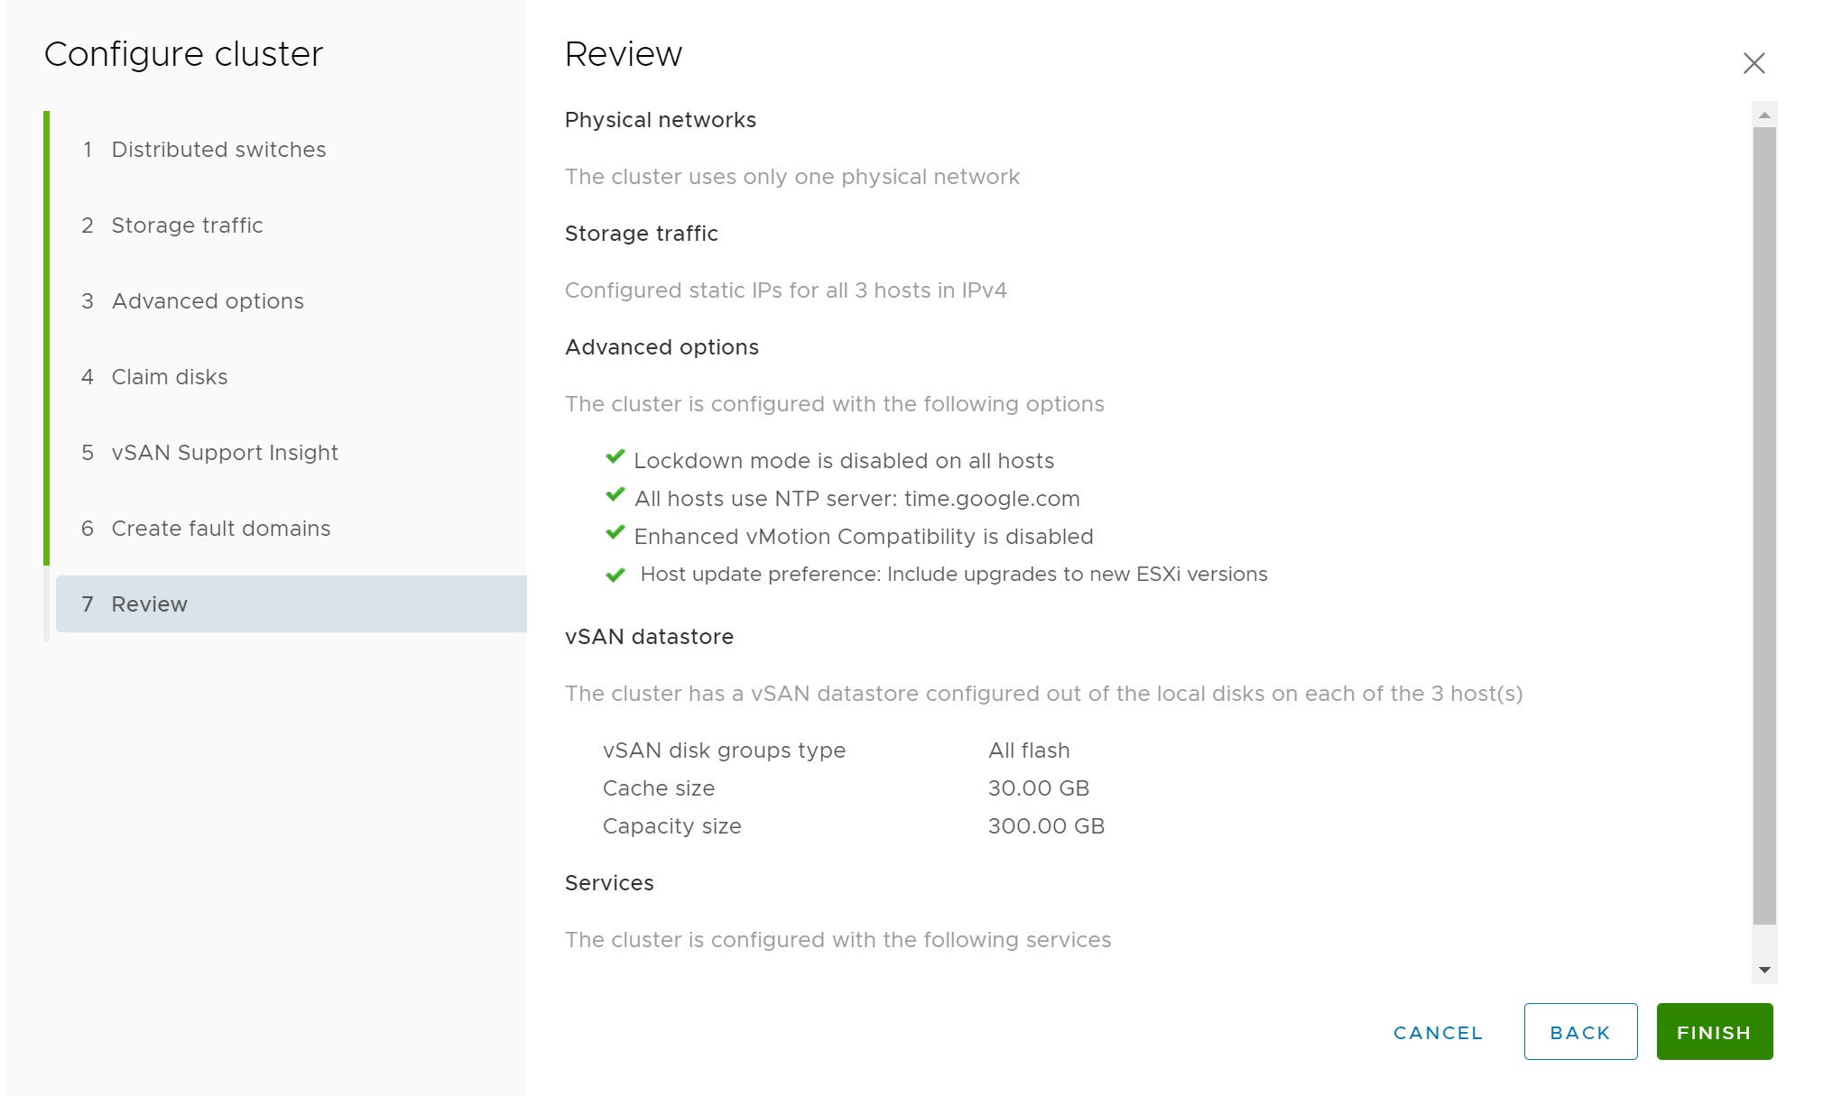Navigate to vSAN Support Insight step
This screenshot has height=1096, width=1823.
pyautogui.click(x=225, y=453)
